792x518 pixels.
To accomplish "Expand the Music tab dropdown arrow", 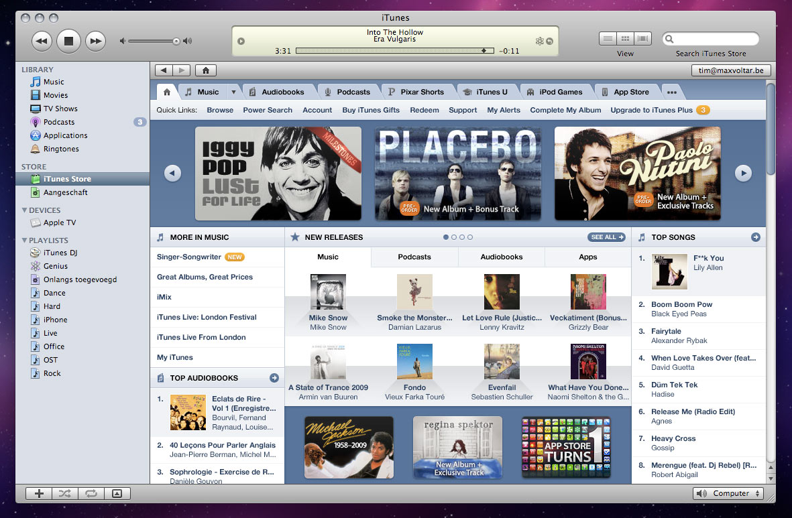I will [233, 92].
